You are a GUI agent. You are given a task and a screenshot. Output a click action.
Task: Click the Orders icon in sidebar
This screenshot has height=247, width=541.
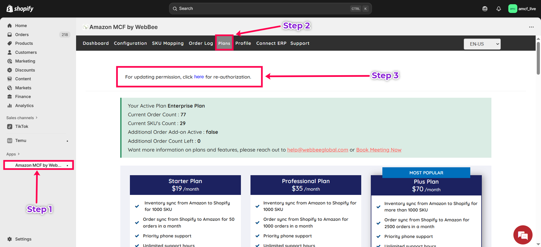tap(10, 35)
